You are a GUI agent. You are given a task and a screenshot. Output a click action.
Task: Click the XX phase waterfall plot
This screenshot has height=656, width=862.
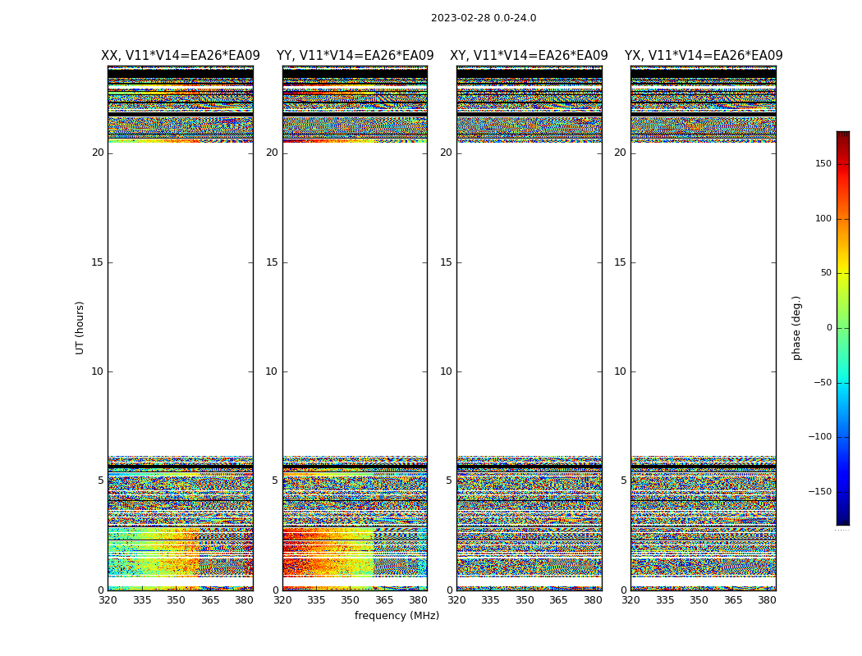click(x=181, y=328)
